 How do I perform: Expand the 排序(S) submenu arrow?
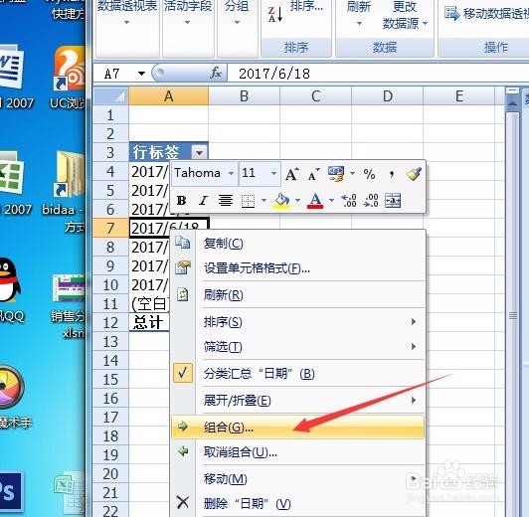pyautogui.click(x=414, y=322)
